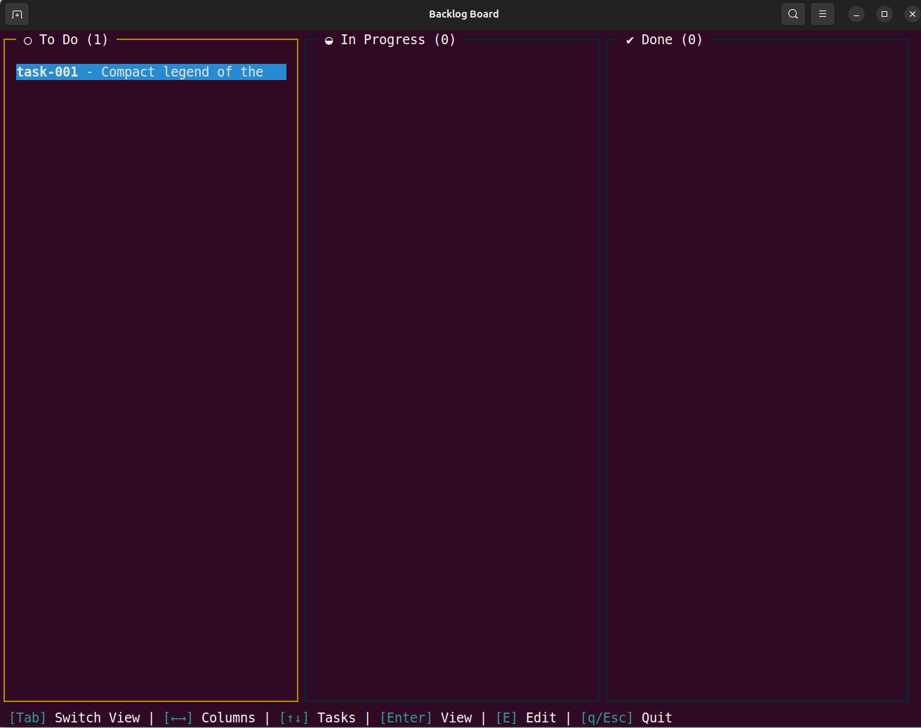The width and height of the screenshot is (921, 728).
Task: Maximize the Backlog Board terminal window
Action: (884, 14)
